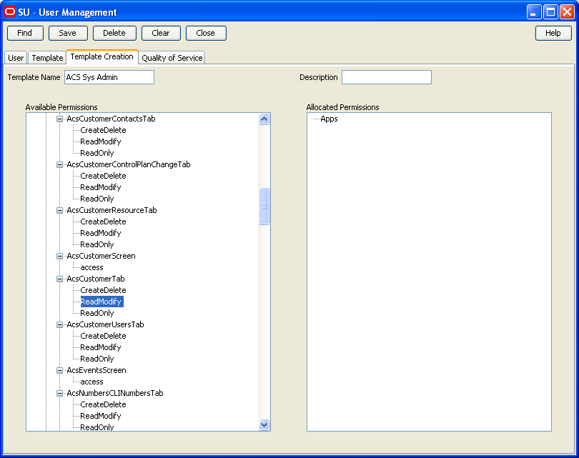Collapse the AcsCustomerContactsTab tree node

click(x=60, y=119)
